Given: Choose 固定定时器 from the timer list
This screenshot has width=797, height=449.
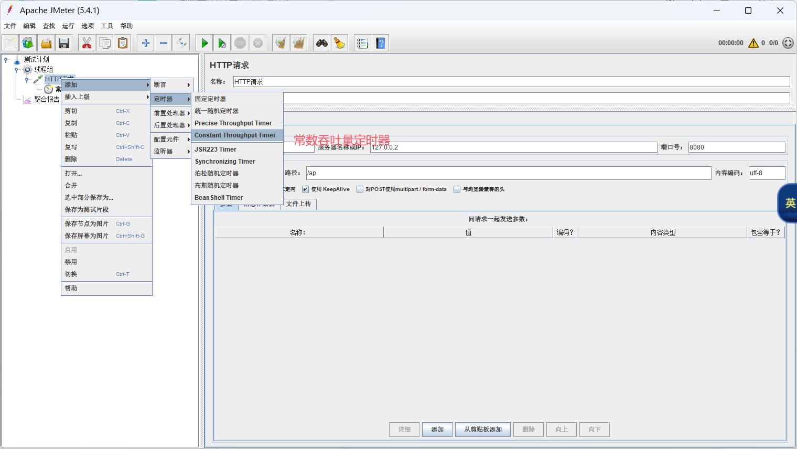Looking at the screenshot, I should [237, 99].
